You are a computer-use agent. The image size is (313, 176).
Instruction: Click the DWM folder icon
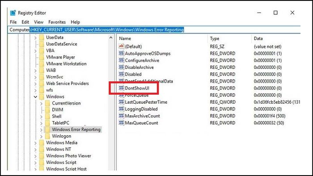(47, 109)
